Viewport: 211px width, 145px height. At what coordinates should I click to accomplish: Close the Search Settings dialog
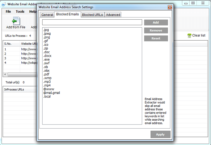click(x=170, y=7)
